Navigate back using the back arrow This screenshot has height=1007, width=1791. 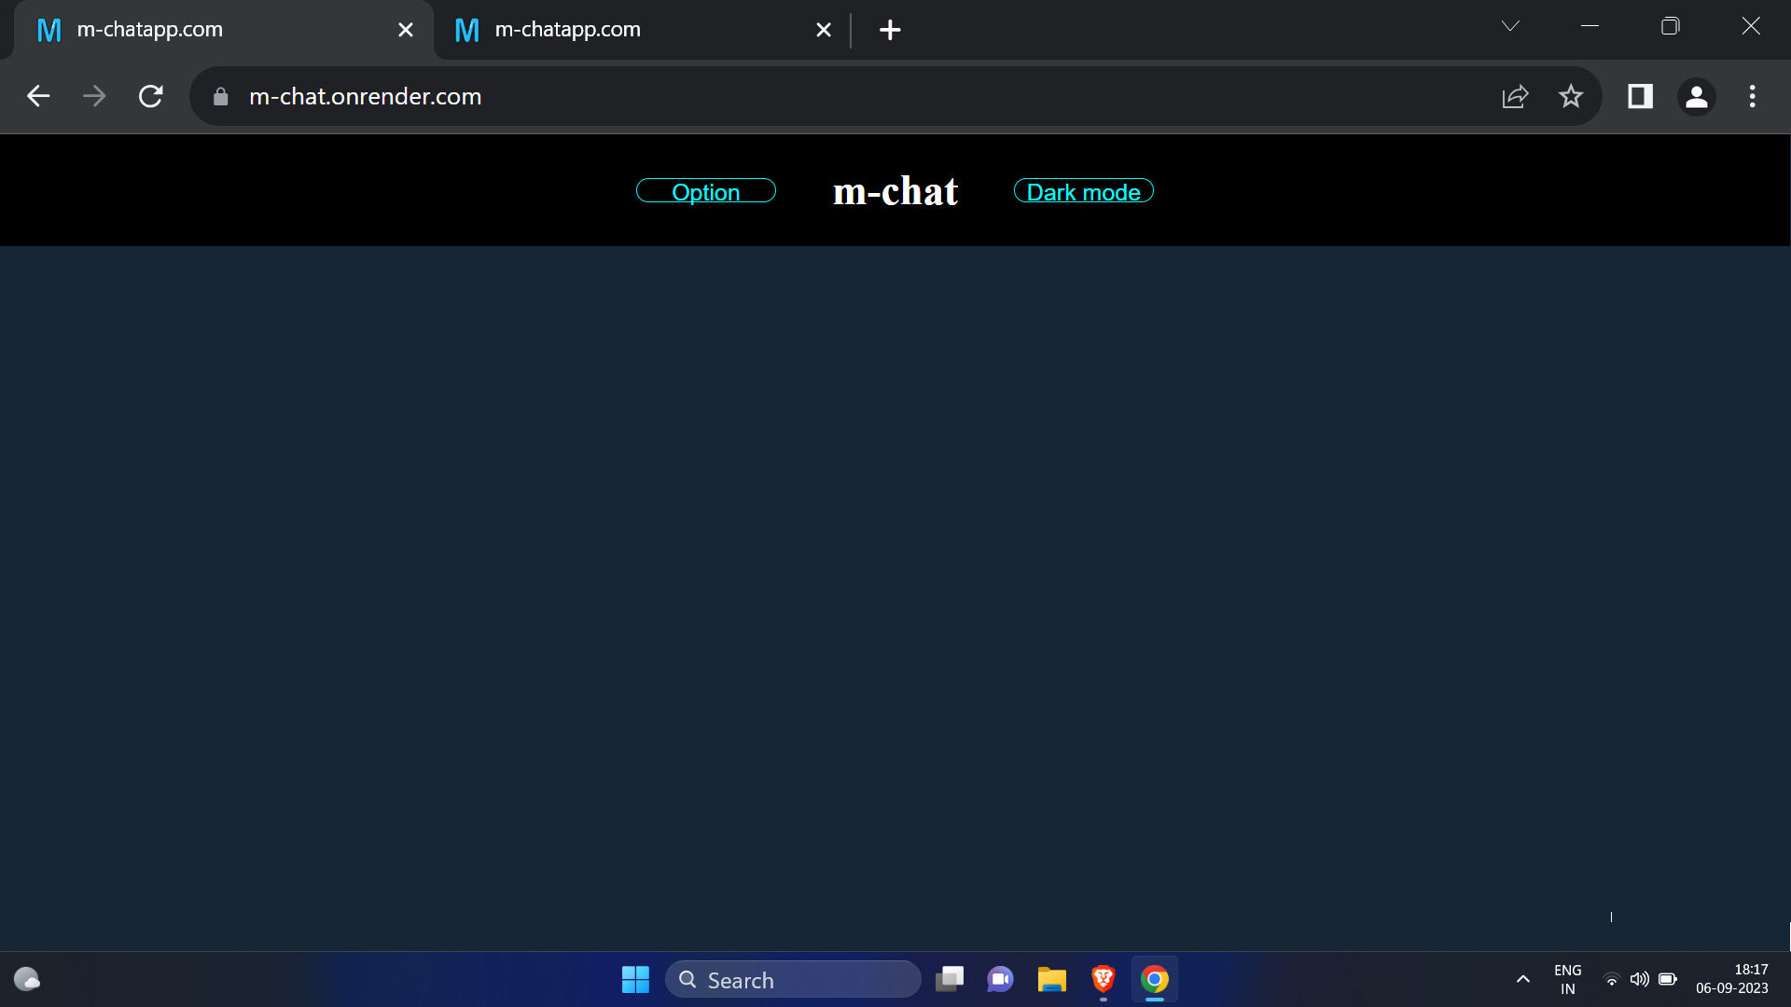pos(37,96)
